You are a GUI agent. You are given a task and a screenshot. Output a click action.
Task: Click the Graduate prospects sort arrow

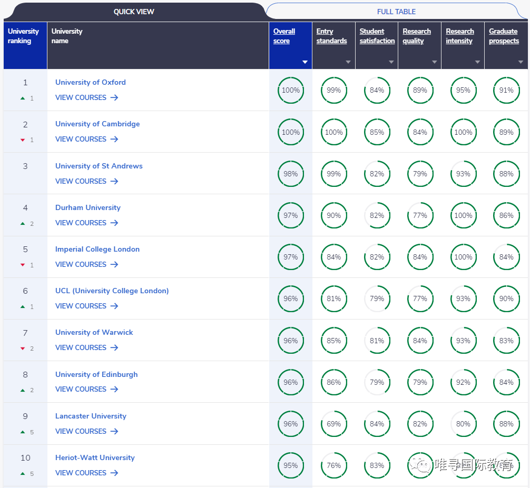click(x=521, y=62)
